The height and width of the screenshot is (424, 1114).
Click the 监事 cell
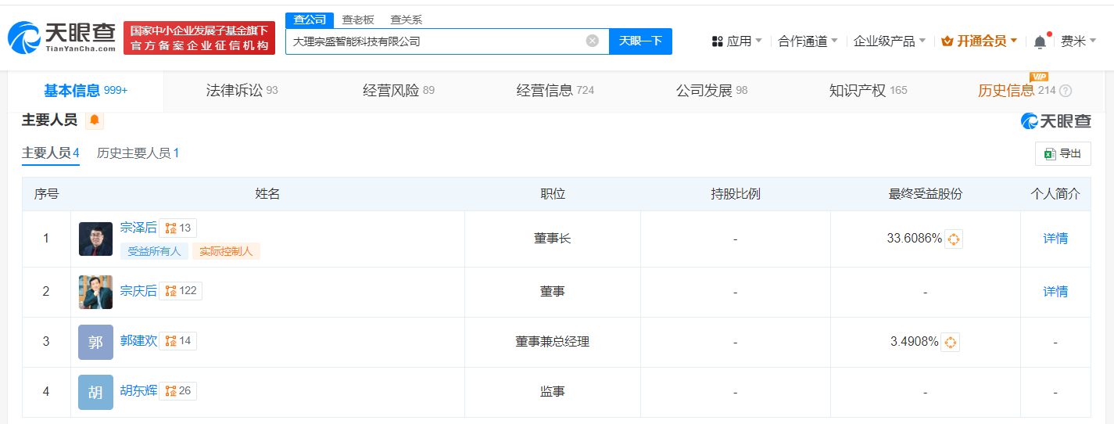[553, 392]
